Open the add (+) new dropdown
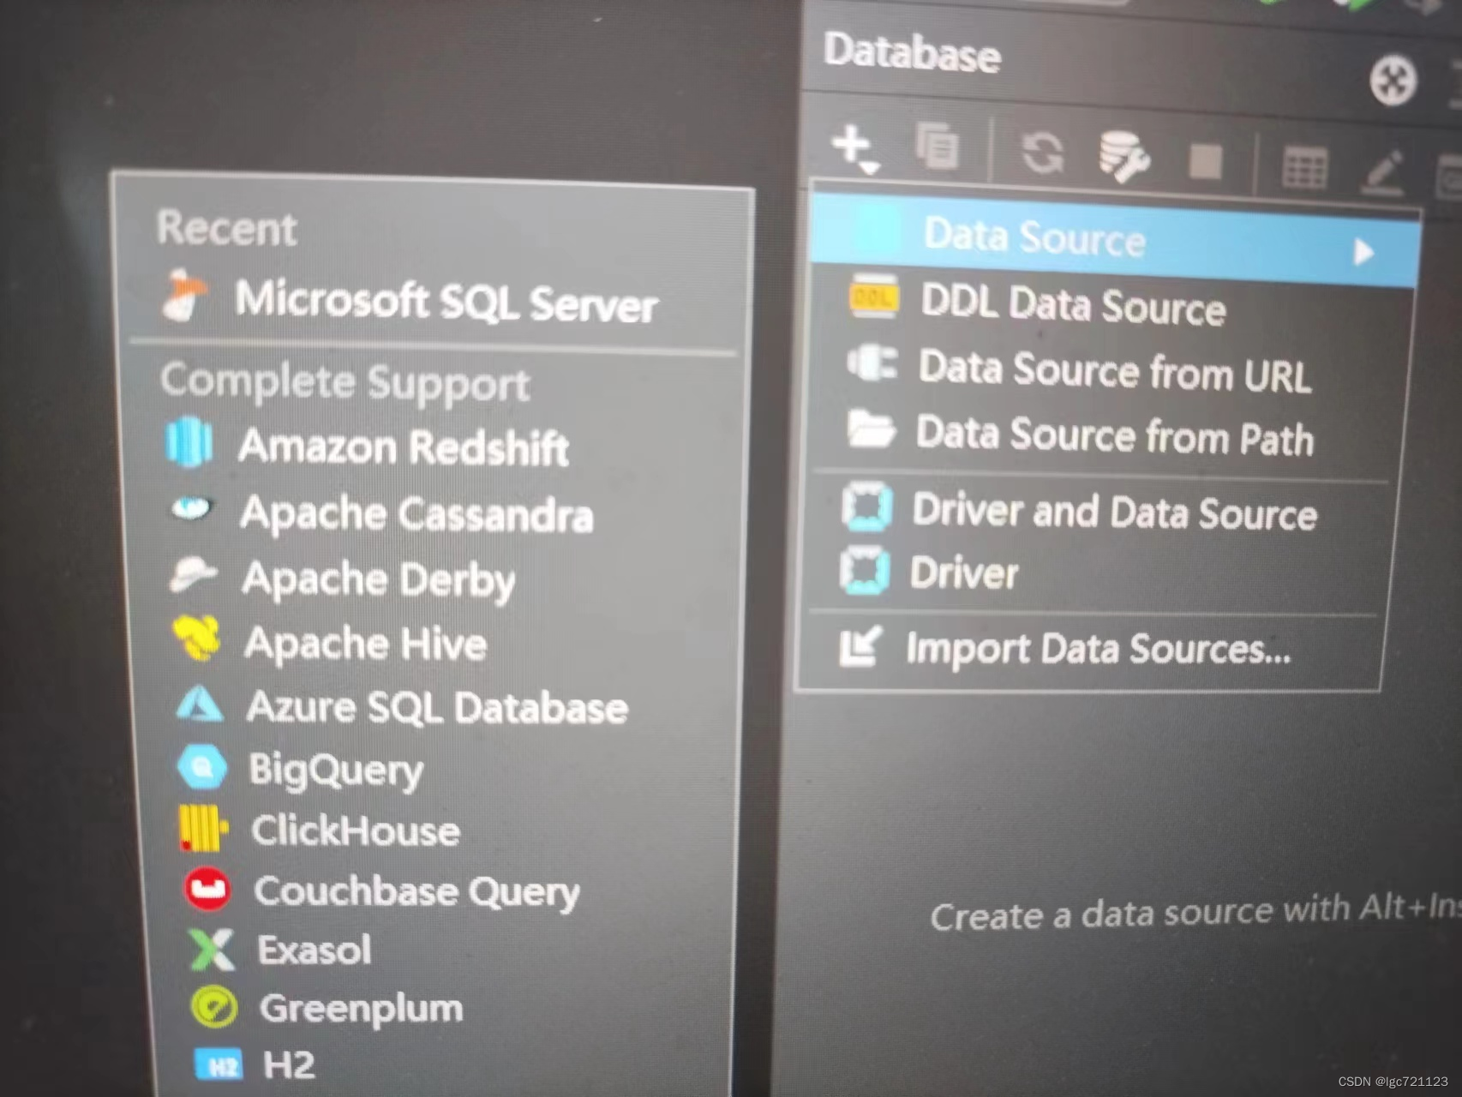The height and width of the screenshot is (1097, 1462). click(855, 148)
